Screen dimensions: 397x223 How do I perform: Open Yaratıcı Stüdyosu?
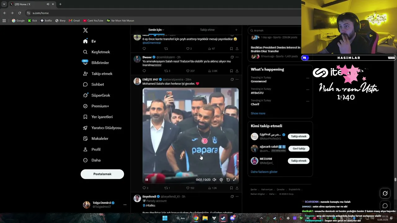click(102, 128)
